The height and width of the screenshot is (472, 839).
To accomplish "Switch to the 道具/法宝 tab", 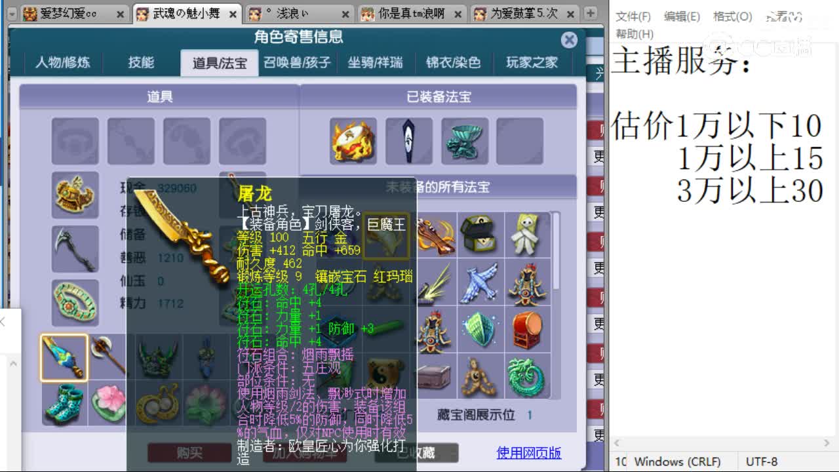I will (220, 63).
